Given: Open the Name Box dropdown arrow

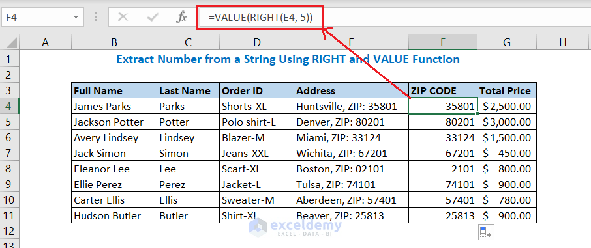Looking at the screenshot, I should (76, 17).
